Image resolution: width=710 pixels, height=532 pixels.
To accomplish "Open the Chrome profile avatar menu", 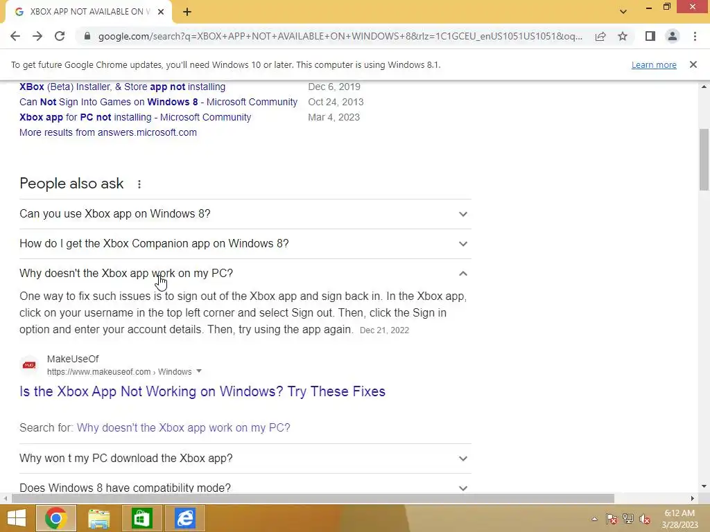I will (673, 36).
